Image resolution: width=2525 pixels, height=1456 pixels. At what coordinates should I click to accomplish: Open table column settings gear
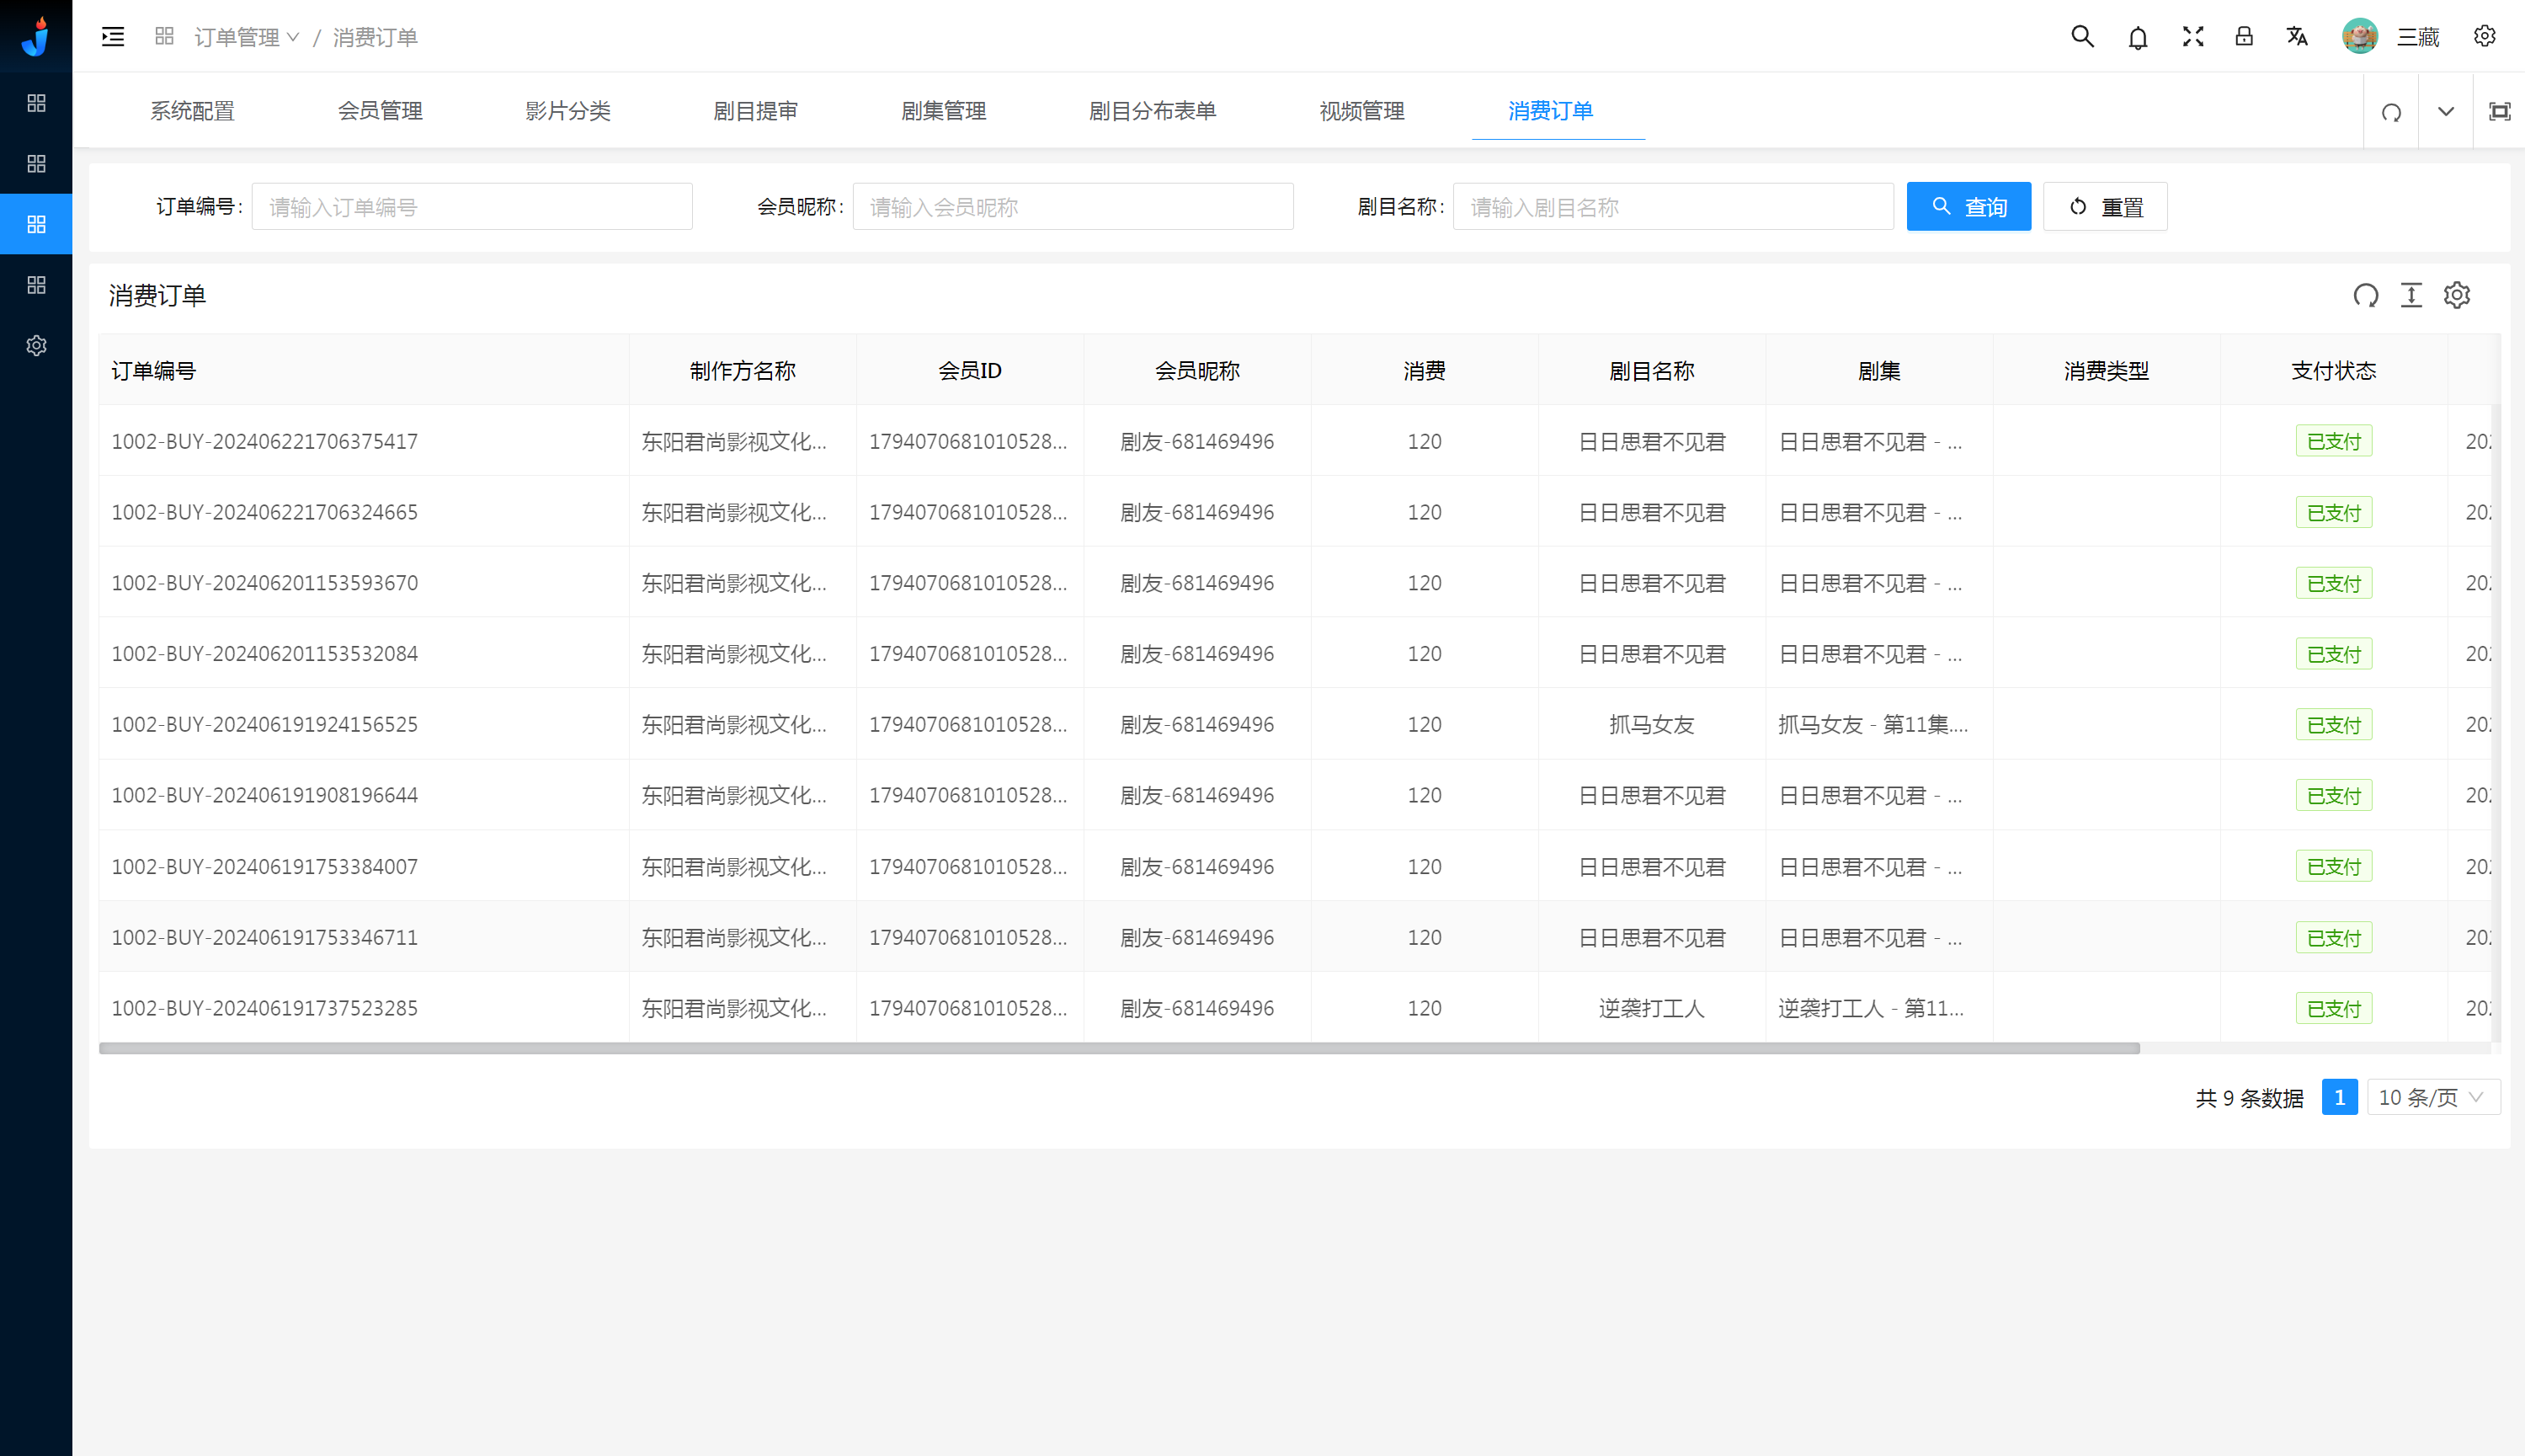point(2457,295)
